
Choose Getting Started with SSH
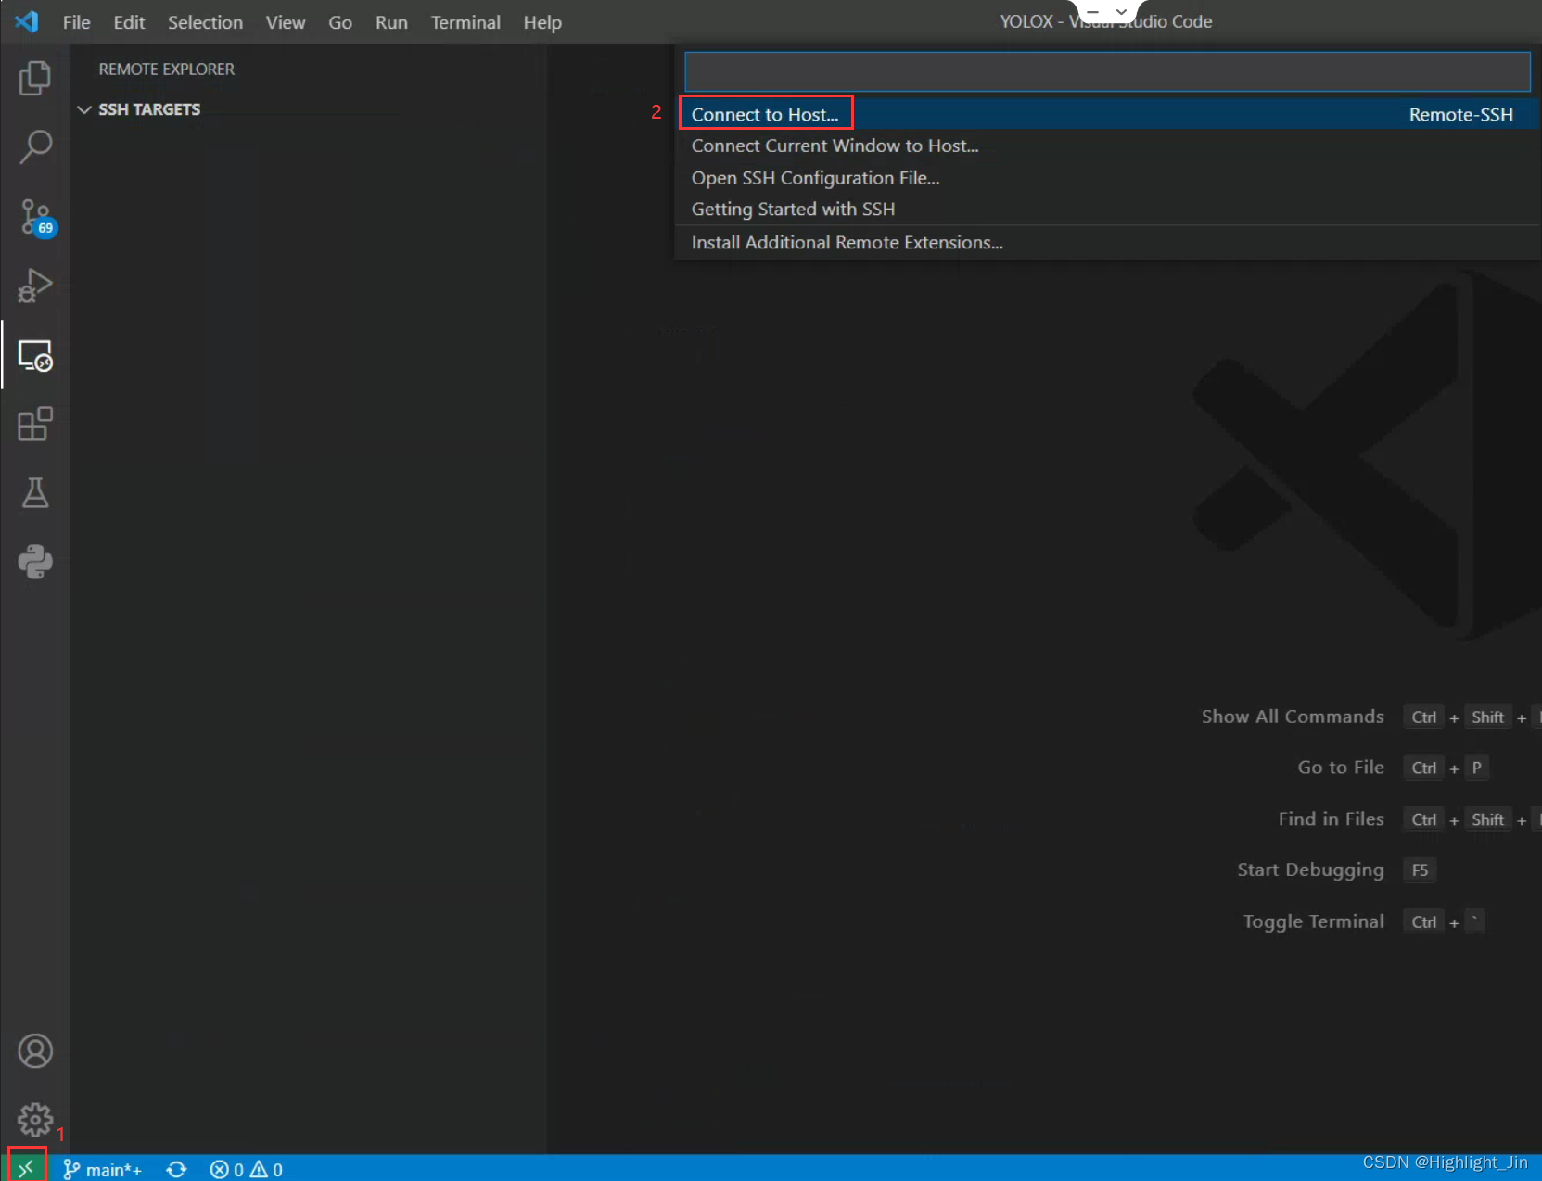coord(1107,209)
